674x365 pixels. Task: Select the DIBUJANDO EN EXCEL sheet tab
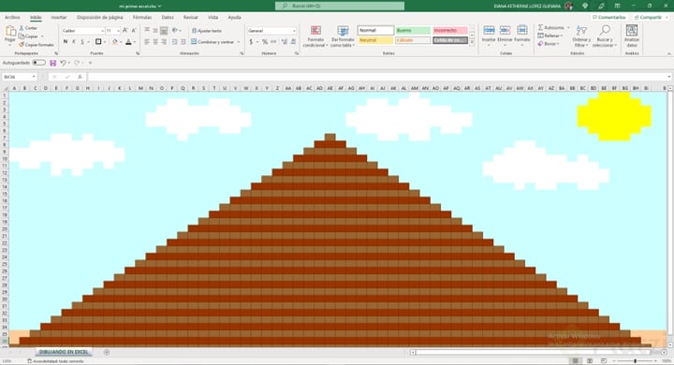64,352
